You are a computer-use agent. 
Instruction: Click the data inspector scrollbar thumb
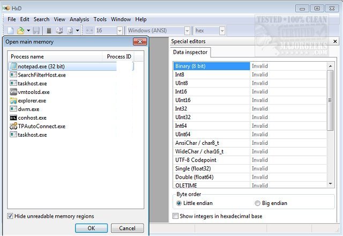(x=330, y=100)
